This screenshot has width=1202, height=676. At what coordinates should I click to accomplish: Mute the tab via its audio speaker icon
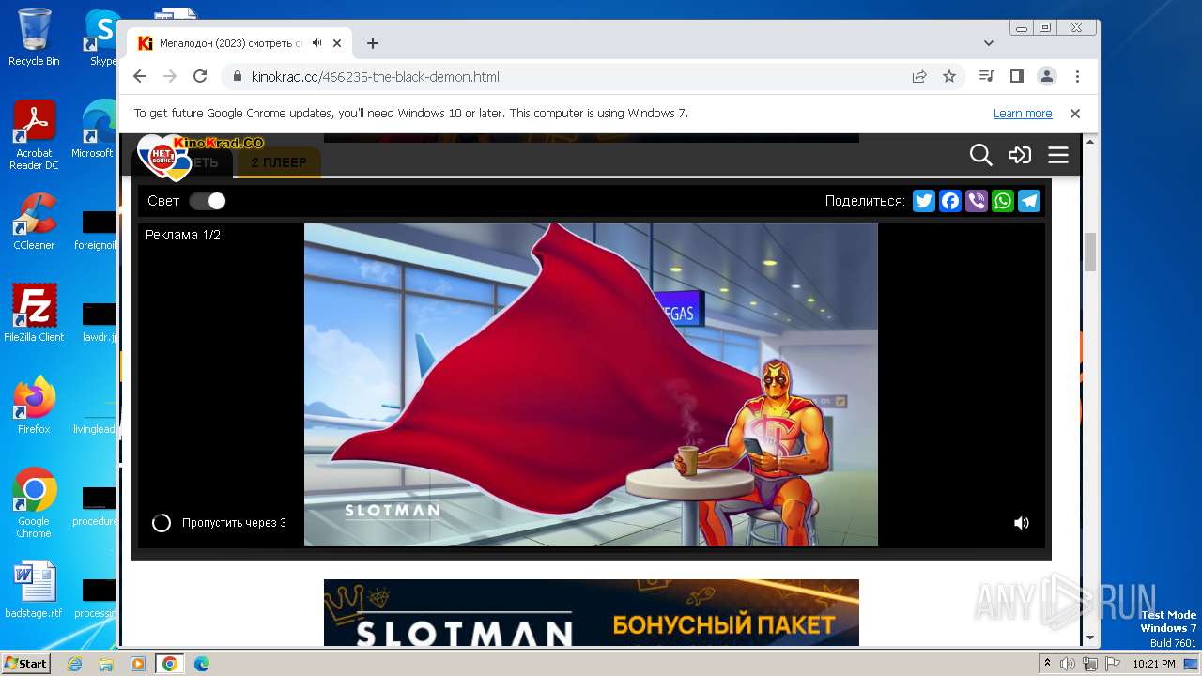[317, 43]
